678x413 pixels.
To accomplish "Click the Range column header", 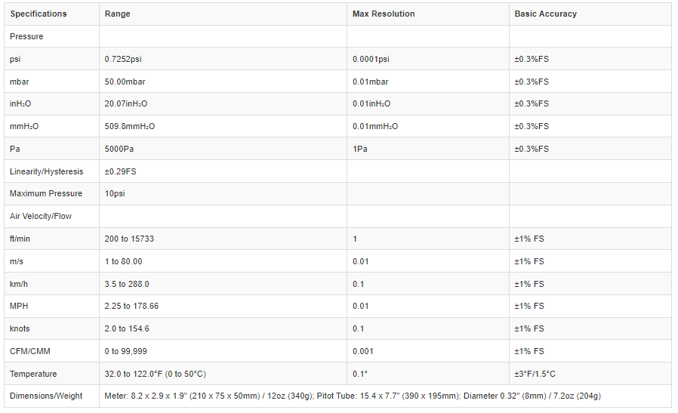I will coord(117,14).
